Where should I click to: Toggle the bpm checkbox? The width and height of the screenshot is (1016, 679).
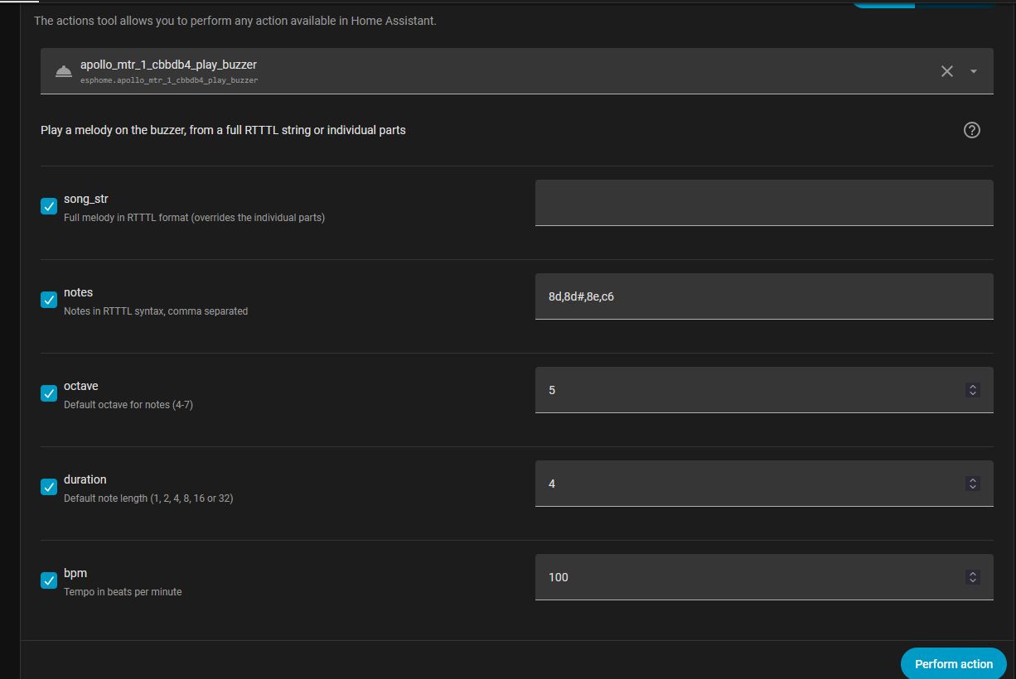coord(49,580)
